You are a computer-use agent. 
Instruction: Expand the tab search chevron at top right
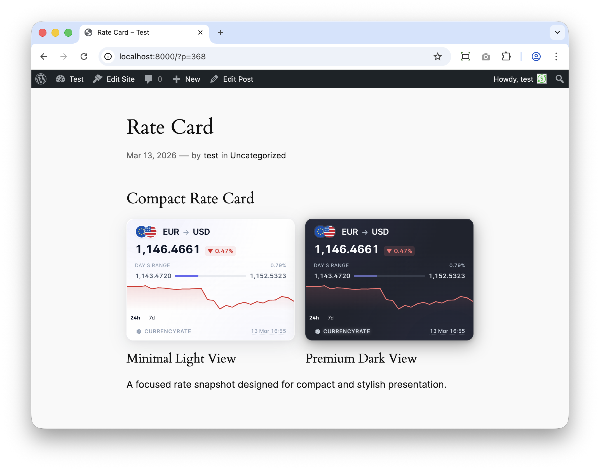[557, 32]
